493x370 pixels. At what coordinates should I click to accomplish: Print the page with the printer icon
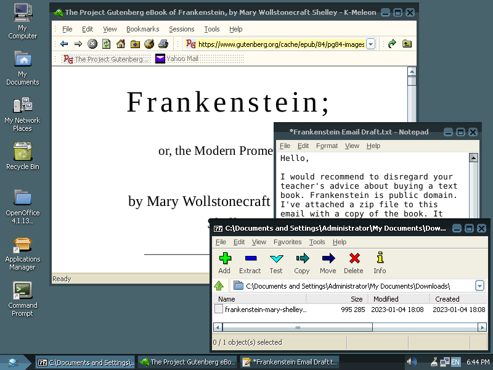tap(163, 44)
